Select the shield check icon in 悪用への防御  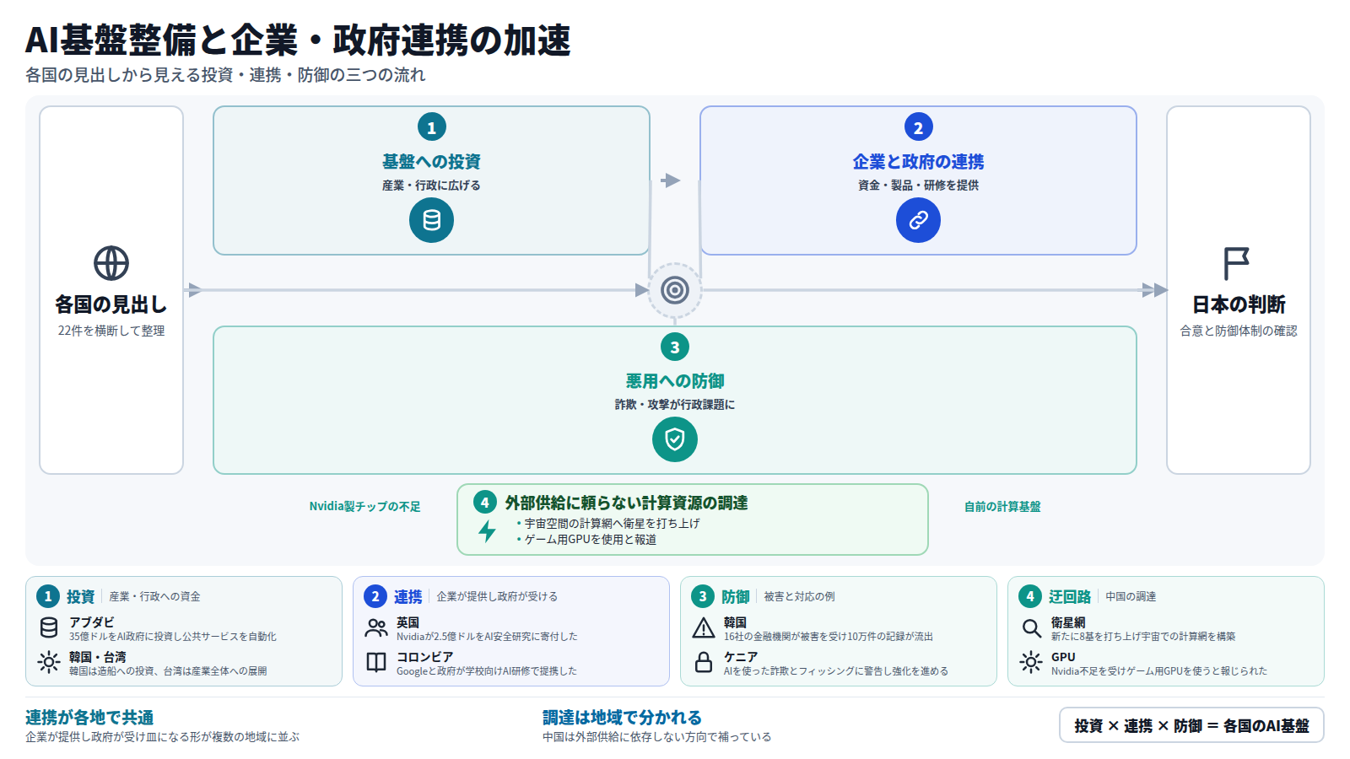675,439
